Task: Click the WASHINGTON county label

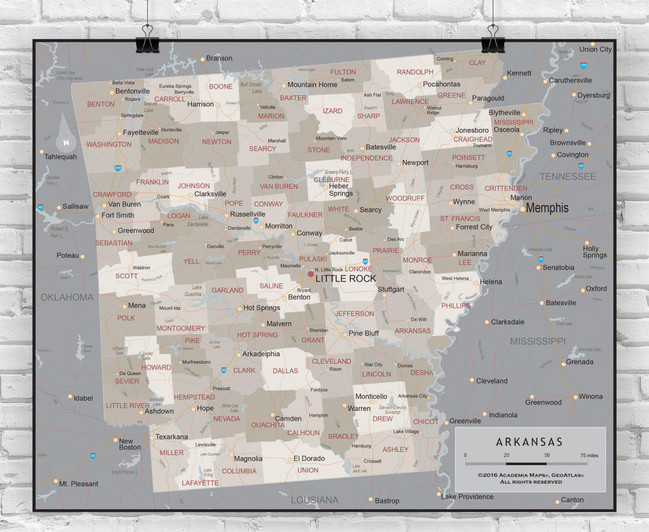Action: click(x=109, y=144)
